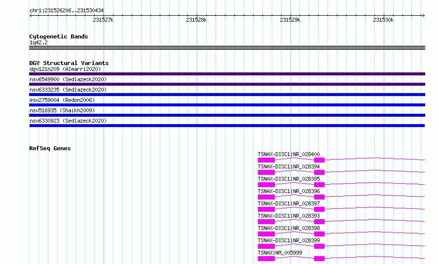Select transcript label TSNAX-DISC1|NR_028393
The height and width of the screenshot is (264, 439).
[x=289, y=216]
